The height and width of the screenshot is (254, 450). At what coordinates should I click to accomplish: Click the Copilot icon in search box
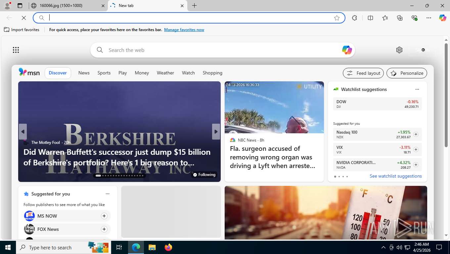347,50
